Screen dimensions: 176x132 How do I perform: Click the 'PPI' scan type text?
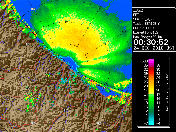pos(136,15)
